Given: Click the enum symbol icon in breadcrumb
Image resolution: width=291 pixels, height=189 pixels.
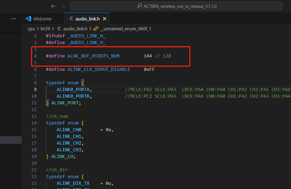Looking at the screenshot, I should tap(96, 29).
